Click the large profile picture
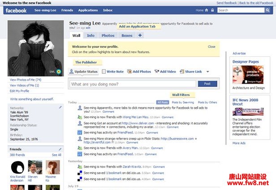 (x=35, y=48)
